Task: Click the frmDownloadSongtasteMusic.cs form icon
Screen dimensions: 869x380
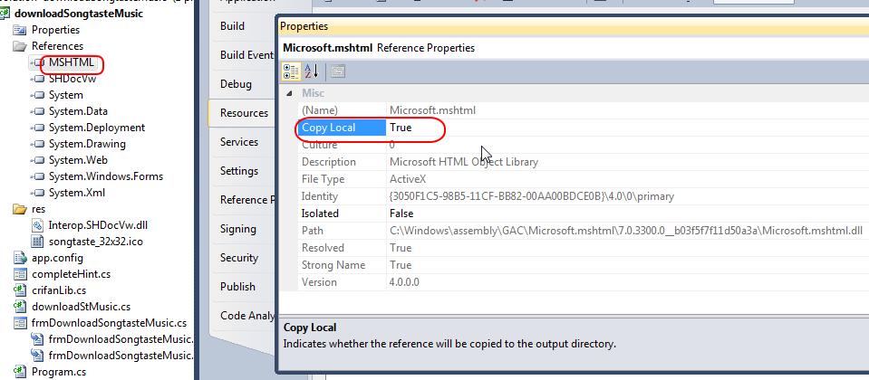Action: pos(20,322)
